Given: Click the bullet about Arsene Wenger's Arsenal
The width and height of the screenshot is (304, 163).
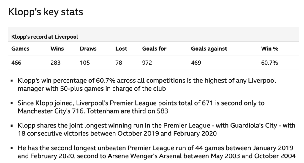Looking at the screenshot, I should pyautogui.click(x=156, y=152).
